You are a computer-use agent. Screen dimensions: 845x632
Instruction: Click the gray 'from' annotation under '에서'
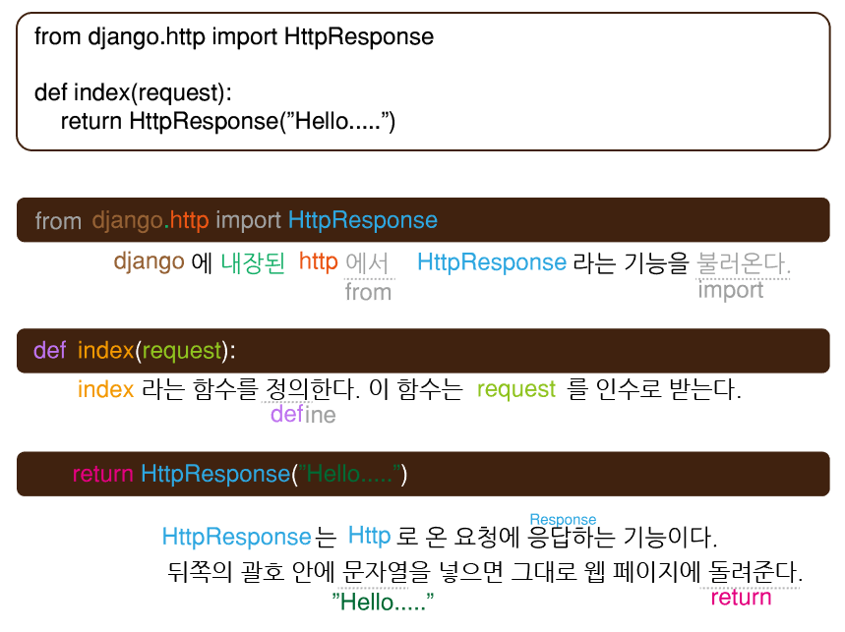pyautogui.click(x=368, y=292)
